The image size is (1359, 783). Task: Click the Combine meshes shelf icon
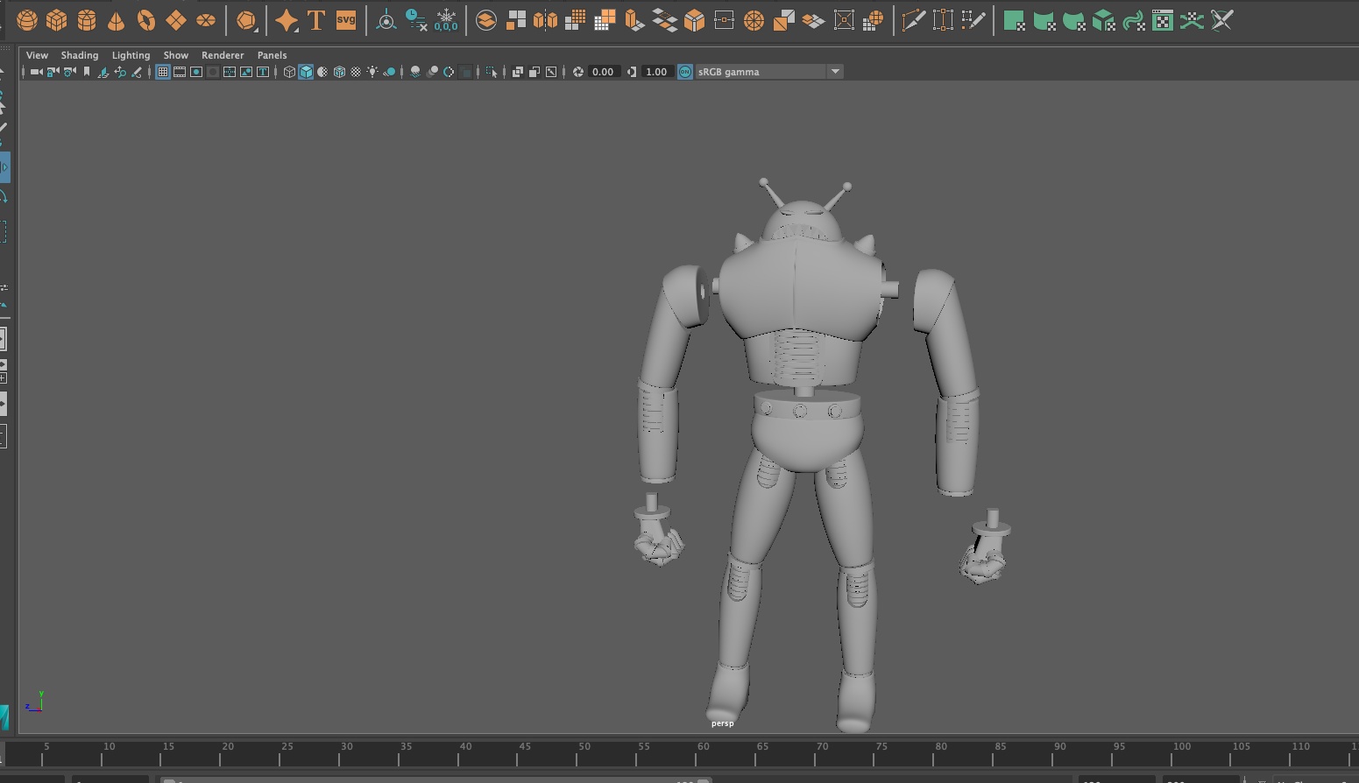coord(486,20)
